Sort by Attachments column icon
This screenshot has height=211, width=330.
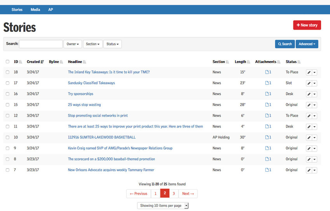pyautogui.click(x=279, y=62)
